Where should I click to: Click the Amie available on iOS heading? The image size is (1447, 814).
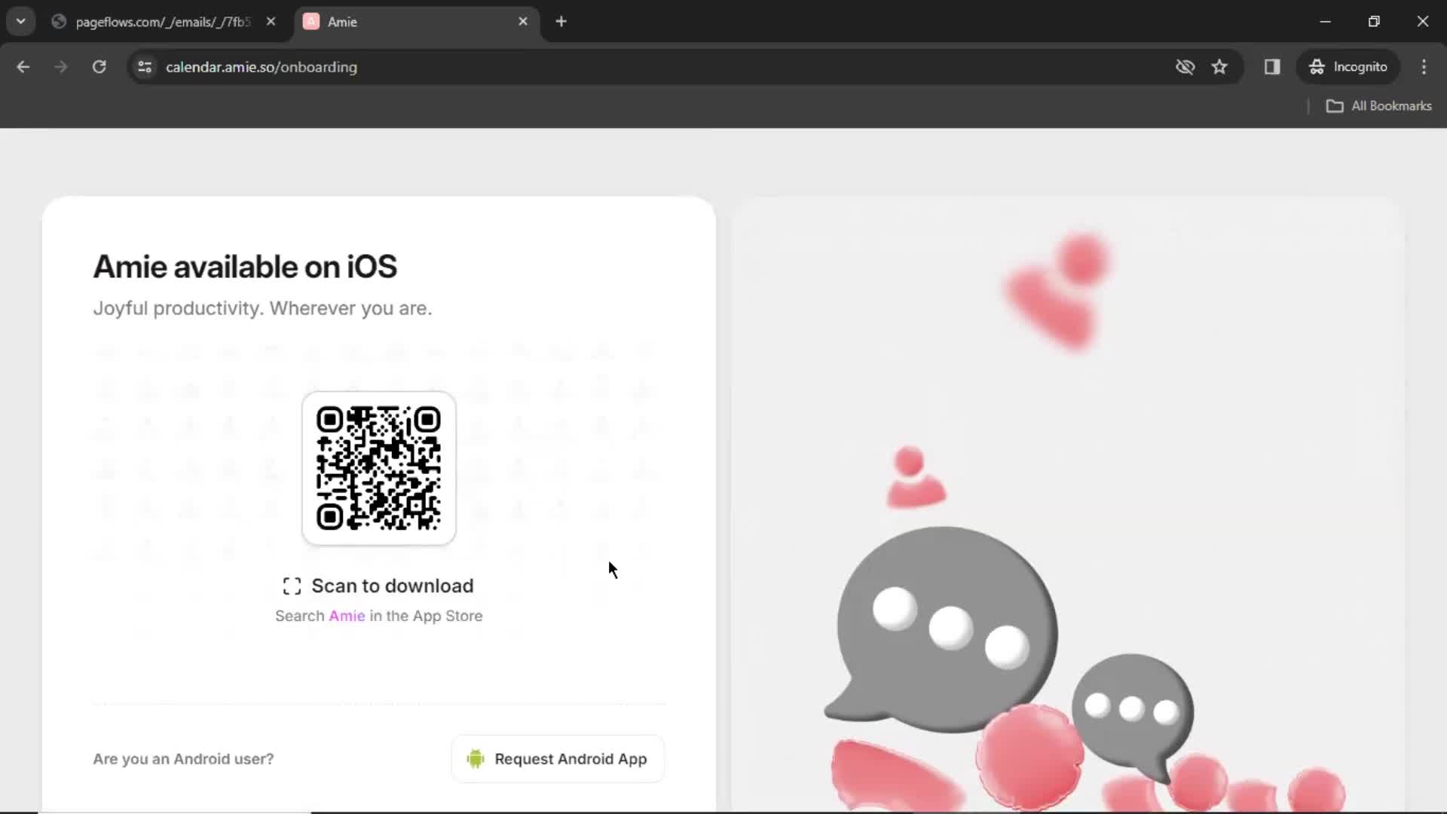coord(245,267)
